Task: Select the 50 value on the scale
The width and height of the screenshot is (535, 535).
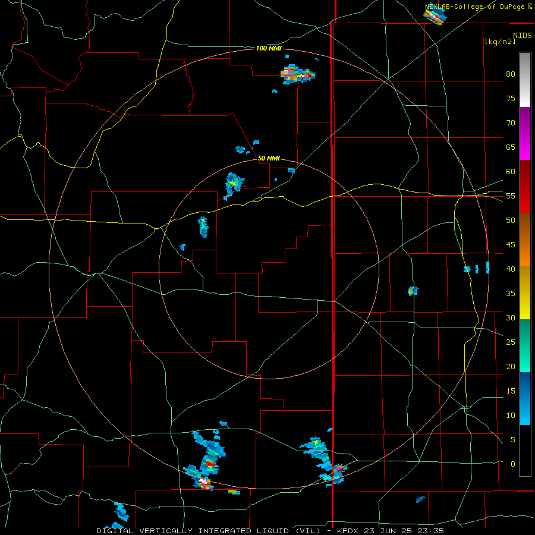Action: [x=511, y=221]
